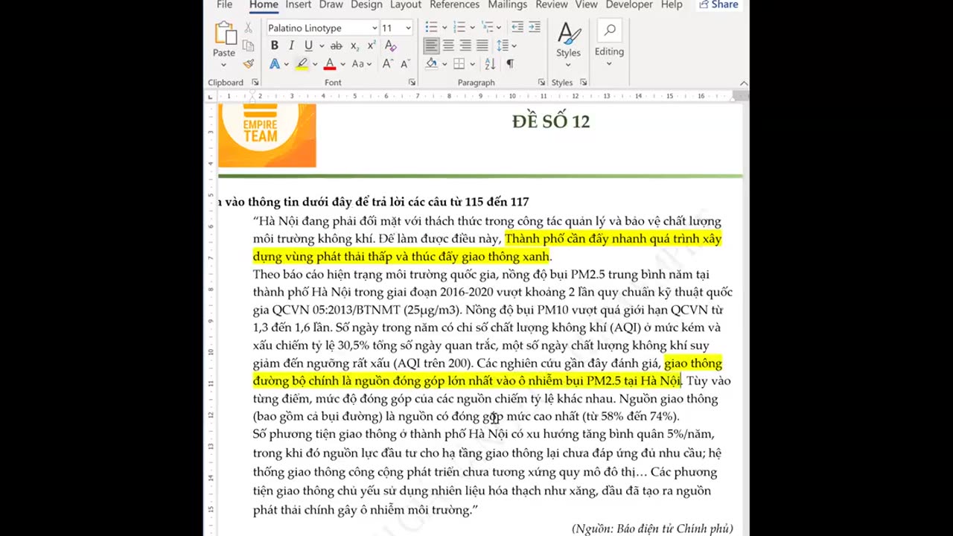Image resolution: width=953 pixels, height=536 pixels.
Task: Align the paragraph right
Action: click(465, 46)
